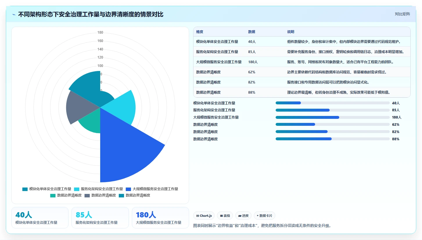Click the 数据 column header
This screenshot has width=422, height=240.
252,32
